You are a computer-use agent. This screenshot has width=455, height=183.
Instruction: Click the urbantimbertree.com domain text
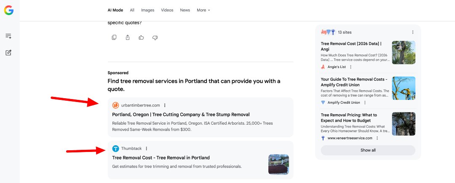coord(140,105)
